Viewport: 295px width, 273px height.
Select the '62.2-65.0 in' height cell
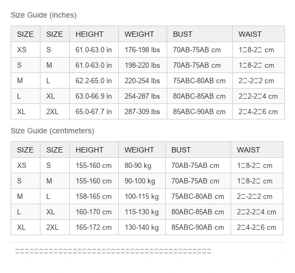point(94,81)
